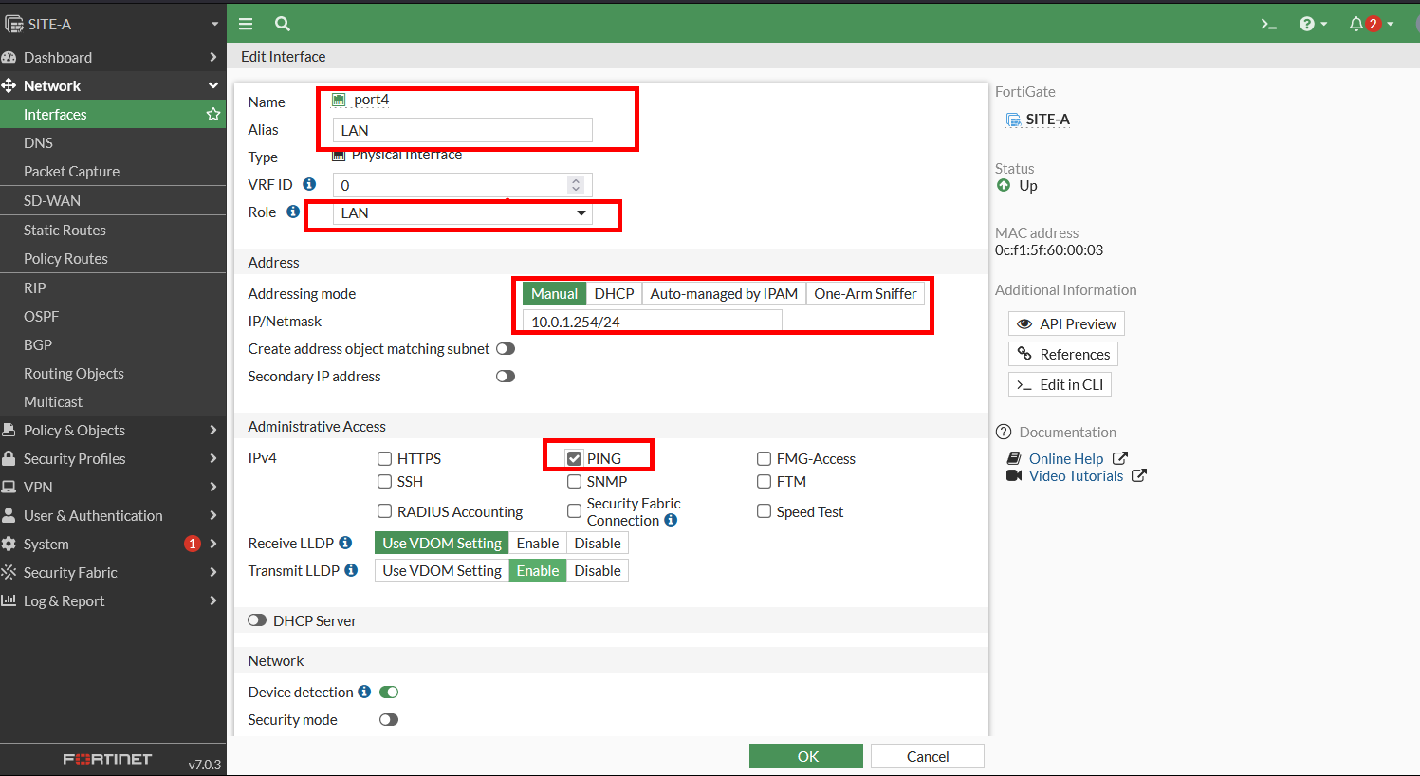
Task: Click the IP/Netmask input field
Action: click(652, 322)
